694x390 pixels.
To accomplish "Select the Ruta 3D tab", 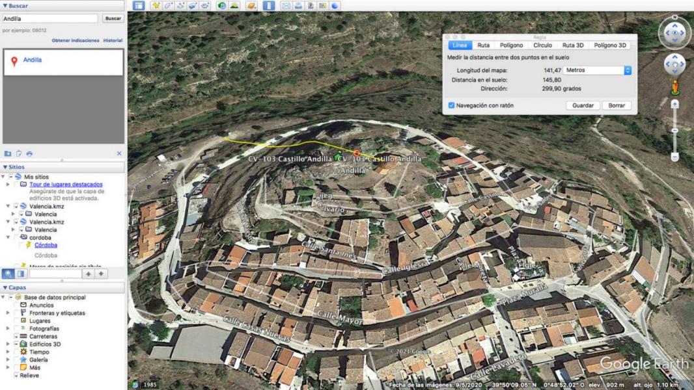I will [x=573, y=45].
